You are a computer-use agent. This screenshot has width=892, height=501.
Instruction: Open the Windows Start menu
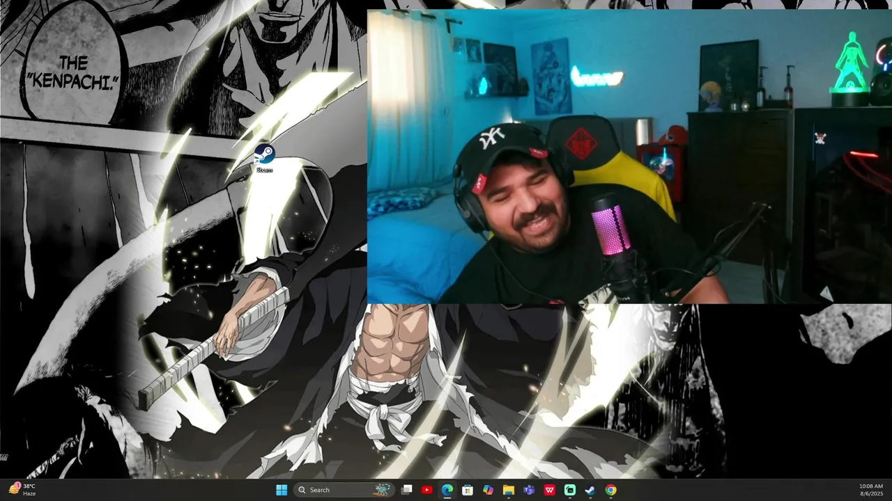pyautogui.click(x=282, y=490)
